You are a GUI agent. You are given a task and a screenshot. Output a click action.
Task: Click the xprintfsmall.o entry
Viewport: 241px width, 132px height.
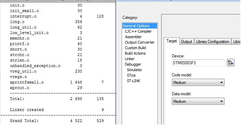(x=27, y=82)
